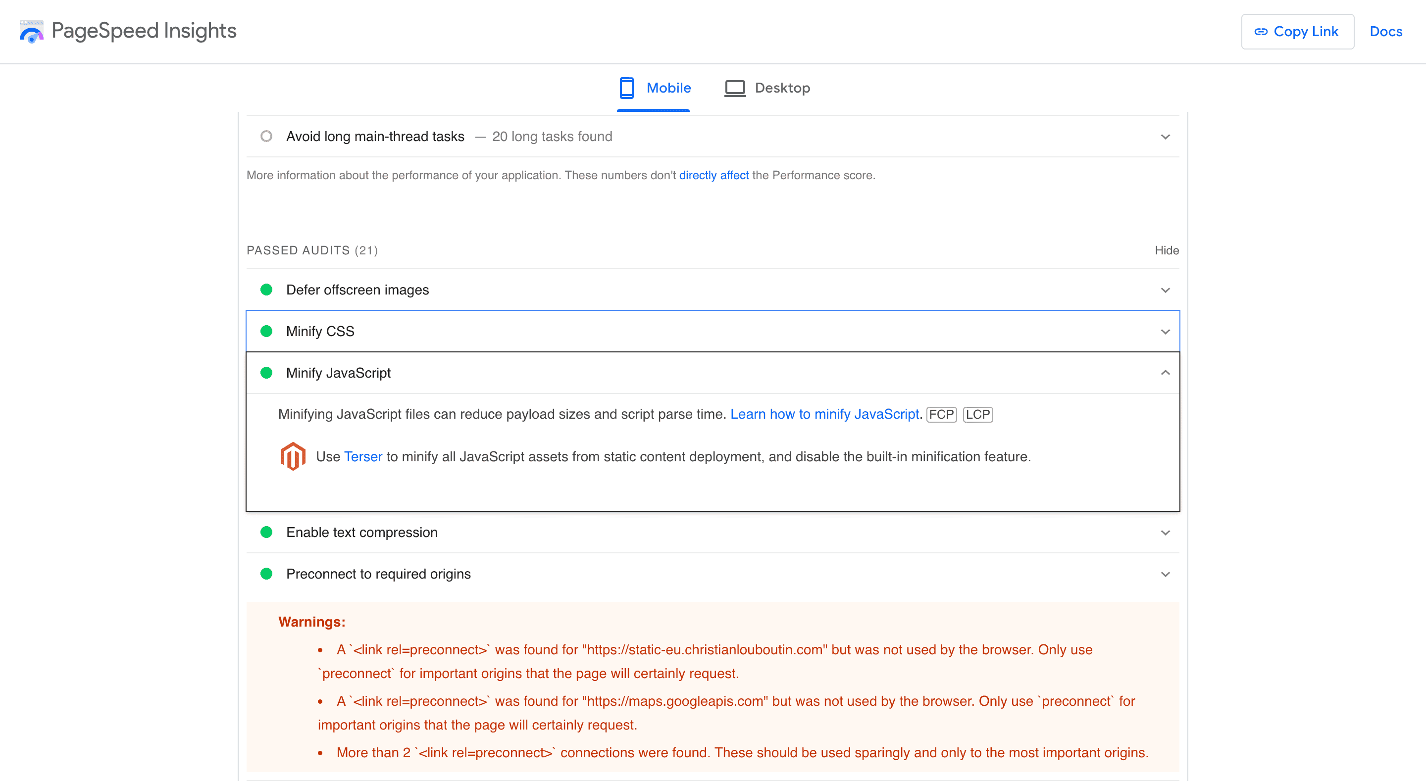1426x781 pixels.
Task: Click the Docs button in the top navigation
Action: click(1385, 31)
